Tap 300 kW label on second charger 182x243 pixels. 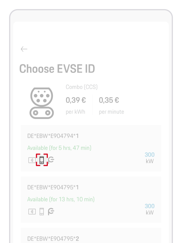(x=149, y=209)
